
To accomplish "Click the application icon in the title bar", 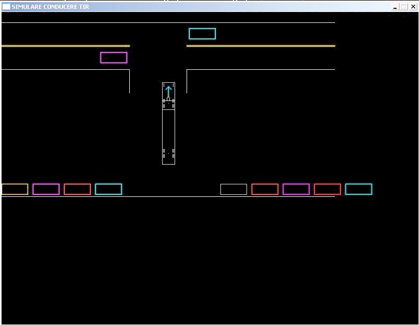I will (6, 6).
